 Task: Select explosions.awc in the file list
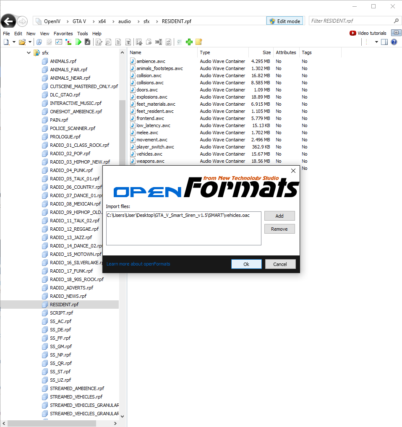152,97
